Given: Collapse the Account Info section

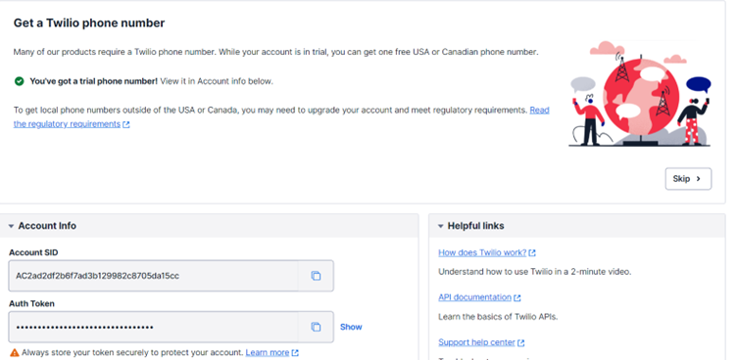Looking at the screenshot, I should click(12, 226).
